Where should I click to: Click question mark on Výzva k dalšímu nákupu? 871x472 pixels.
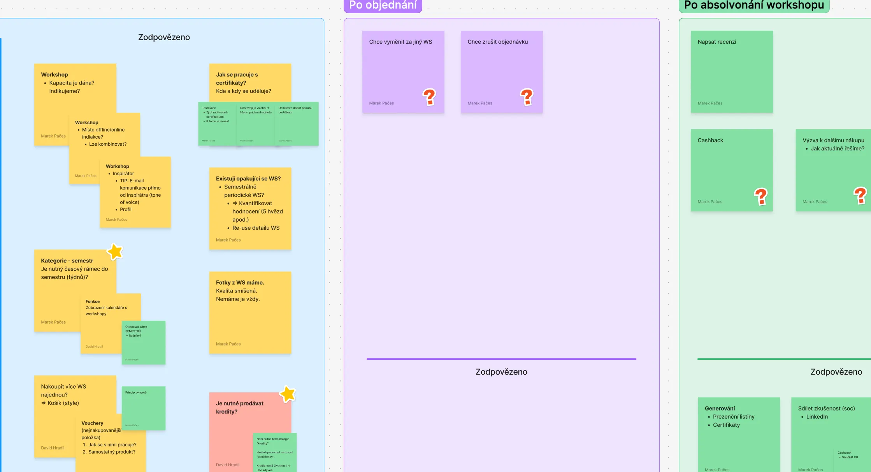[x=860, y=195]
